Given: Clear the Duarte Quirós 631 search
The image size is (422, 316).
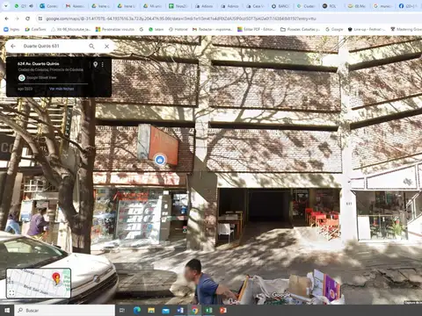Looking at the screenshot, I should point(107,47).
